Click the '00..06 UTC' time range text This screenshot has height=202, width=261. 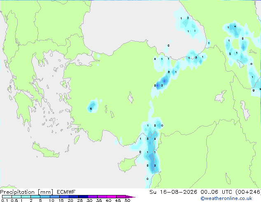pos(217,192)
